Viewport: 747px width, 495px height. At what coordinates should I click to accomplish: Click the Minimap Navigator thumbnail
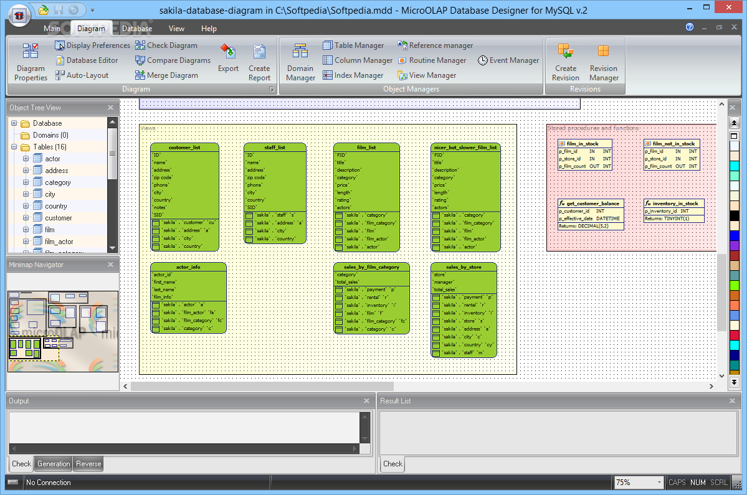[63, 331]
